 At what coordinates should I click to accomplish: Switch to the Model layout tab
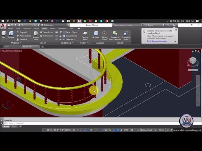[6, 126]
